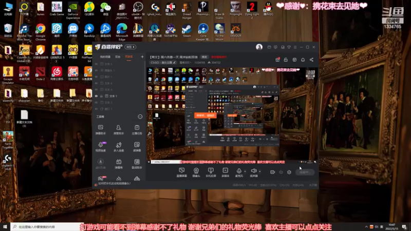Open the hamburger menu in title bar
Image resolution: width=411 pixels, height=231 pixels.
point(295,47)
